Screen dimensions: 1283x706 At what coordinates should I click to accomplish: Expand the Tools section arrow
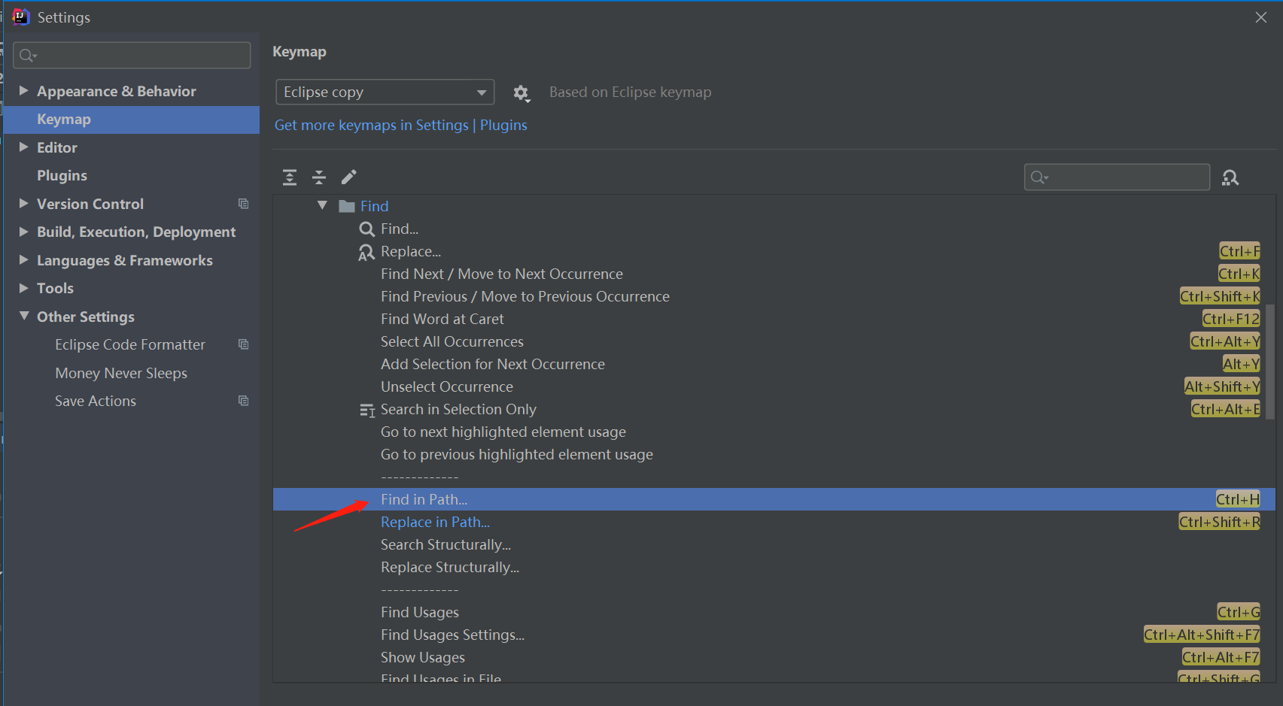coord(23,288)
